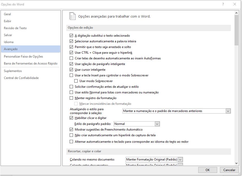
Task: Open Barra de Ferramentas de Acesso Rápido
Action: [31, 63]
